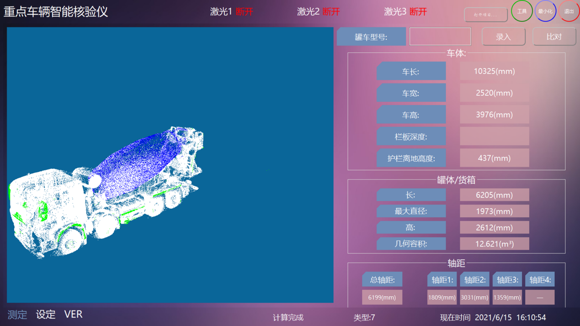The width and height of the screenshot is (580, 326).
Task: Click the 激光3 断开 status indicator
Action: coord(405,12)
